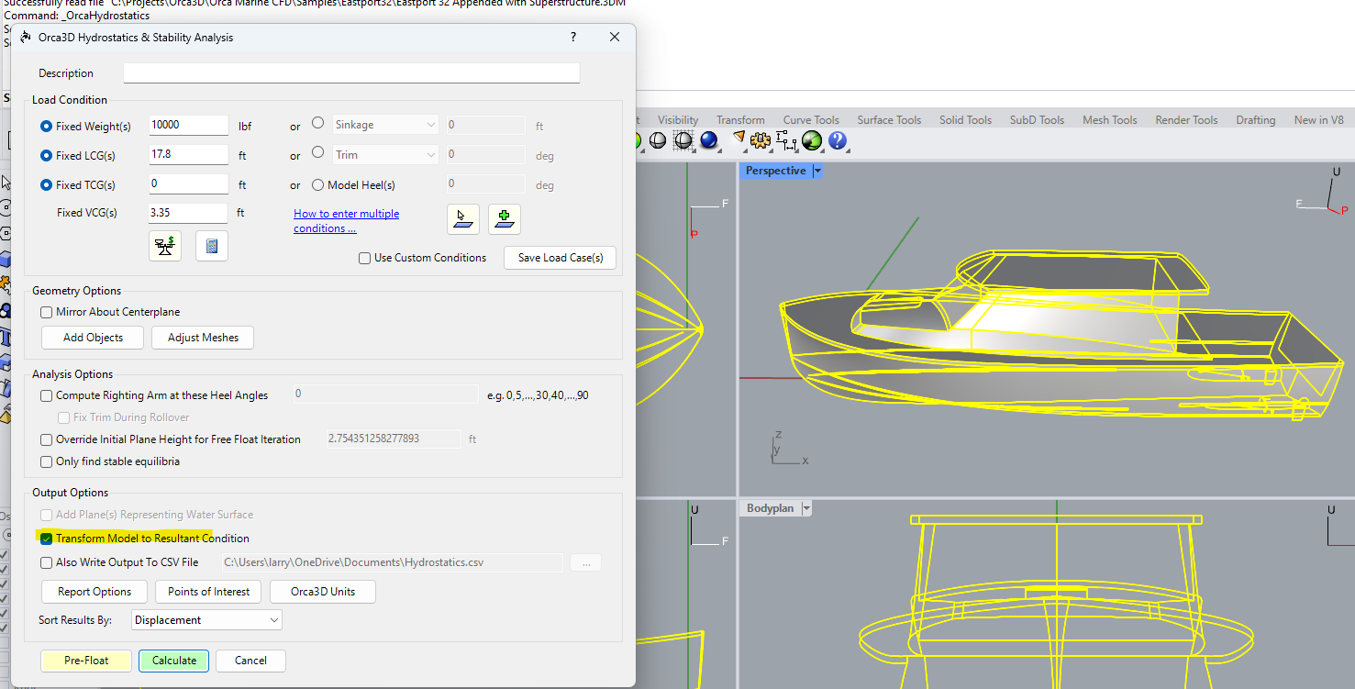The width and height of the screenshot is (1355, 689).
Task: Click the Description input field
Action: [x=351, y=73]
